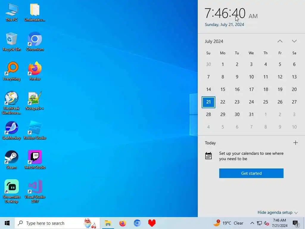Select July 13 in the calendar

coord(294,77)
